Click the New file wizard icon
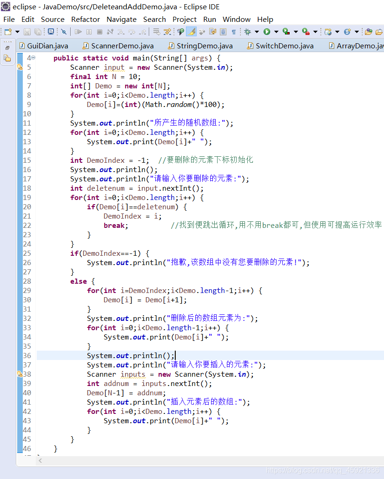 click(8, 32)
